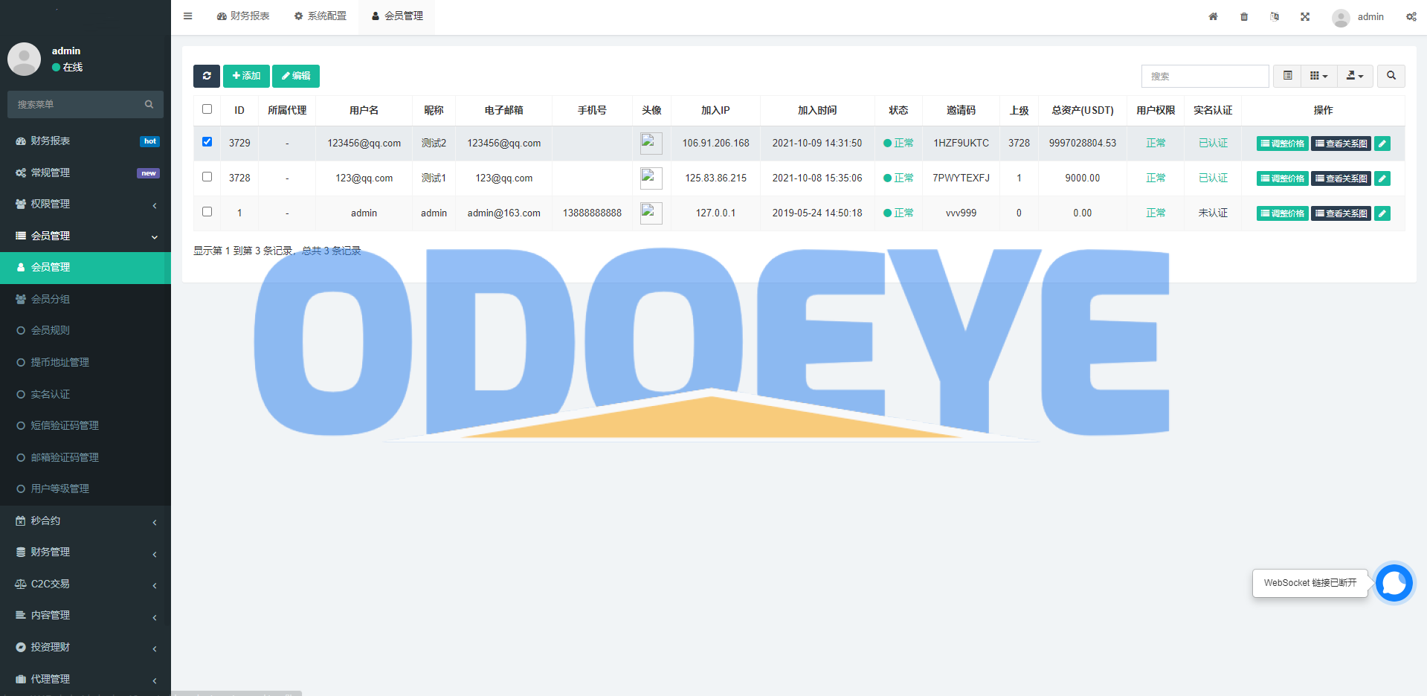
Task: Open the avatar image in admin row
Action: click(651, 213)
